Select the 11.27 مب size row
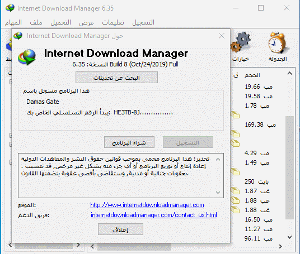Viewport: 300px width, 254px height. pyautogui.click(x=259, y=229)
